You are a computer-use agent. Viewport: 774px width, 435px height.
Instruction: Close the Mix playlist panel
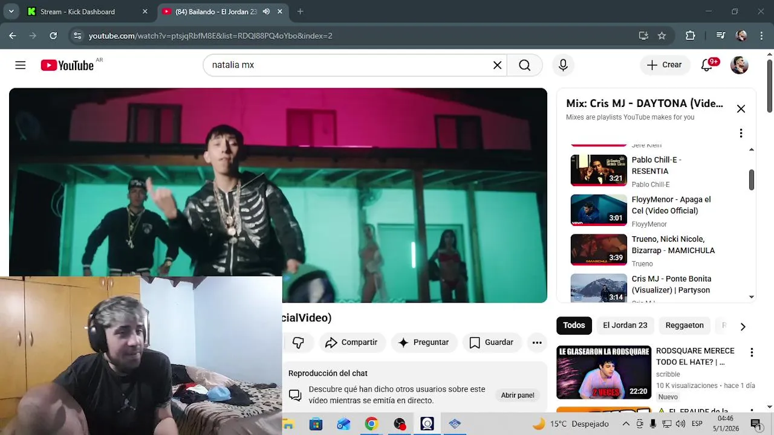741,109
